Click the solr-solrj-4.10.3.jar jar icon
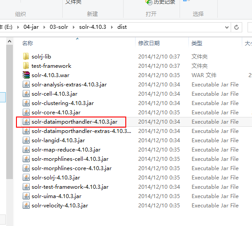 point(26,177)
